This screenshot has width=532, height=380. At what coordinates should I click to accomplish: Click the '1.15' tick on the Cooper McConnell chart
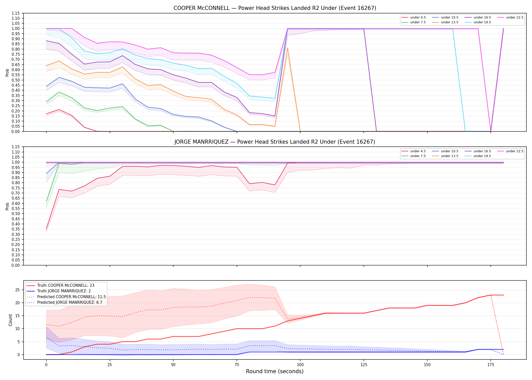[16, 13]
